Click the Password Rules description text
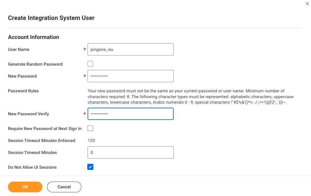Viewport: 311px width, 196px height. point(191,97)
